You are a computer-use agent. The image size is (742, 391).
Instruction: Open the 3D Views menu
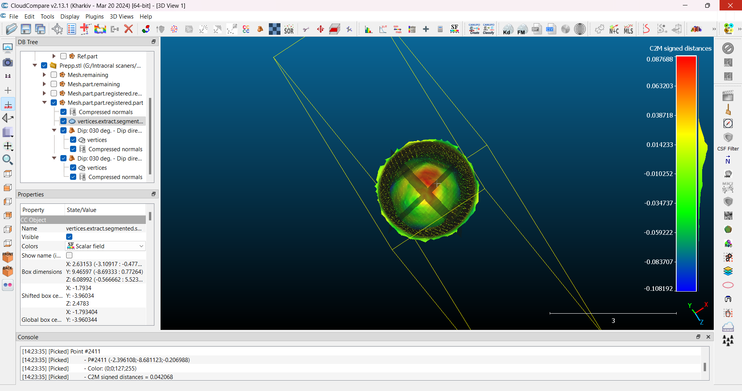[x=121, y=16]
